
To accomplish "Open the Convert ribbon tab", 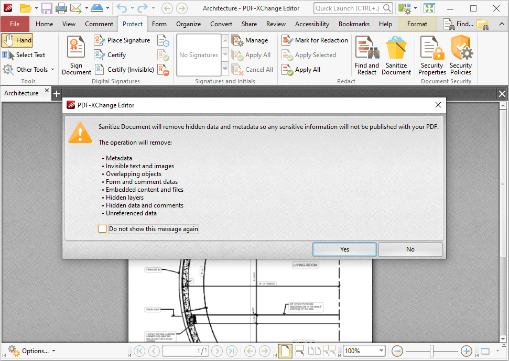I will (221, 24).
